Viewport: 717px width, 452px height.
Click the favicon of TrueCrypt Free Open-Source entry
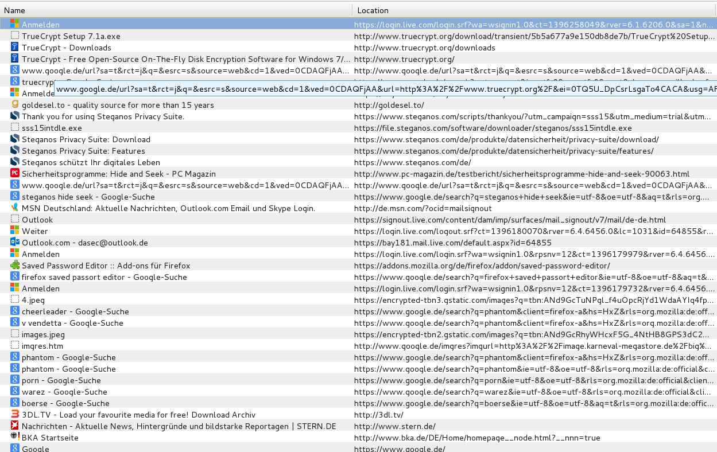point(15,59)
